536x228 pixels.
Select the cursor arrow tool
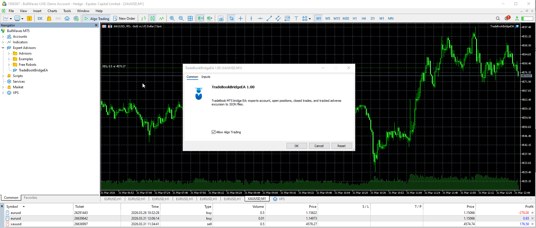231,19
